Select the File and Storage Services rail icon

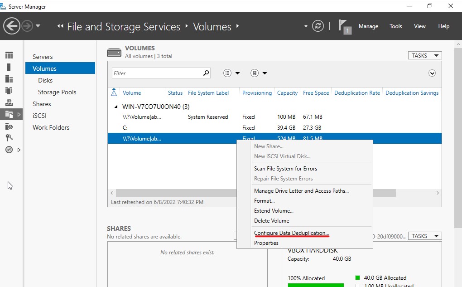pos(9,114)
